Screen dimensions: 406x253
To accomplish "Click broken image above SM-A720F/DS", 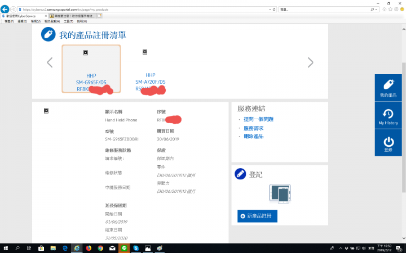I will click(x=145, y=52).
